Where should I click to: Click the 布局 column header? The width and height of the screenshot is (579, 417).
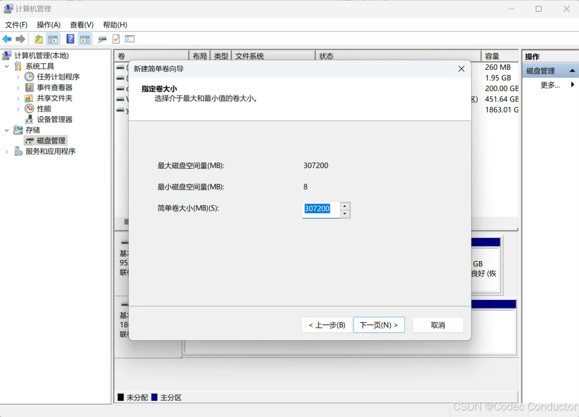pyautogui.click(x=200, y=56)
